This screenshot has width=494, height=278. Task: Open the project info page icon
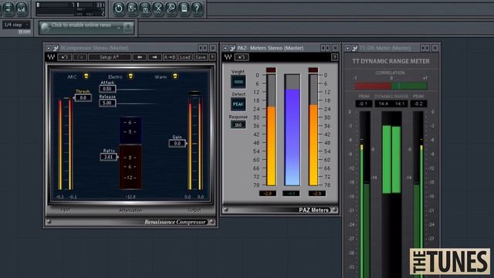click(x=184, y=8)
